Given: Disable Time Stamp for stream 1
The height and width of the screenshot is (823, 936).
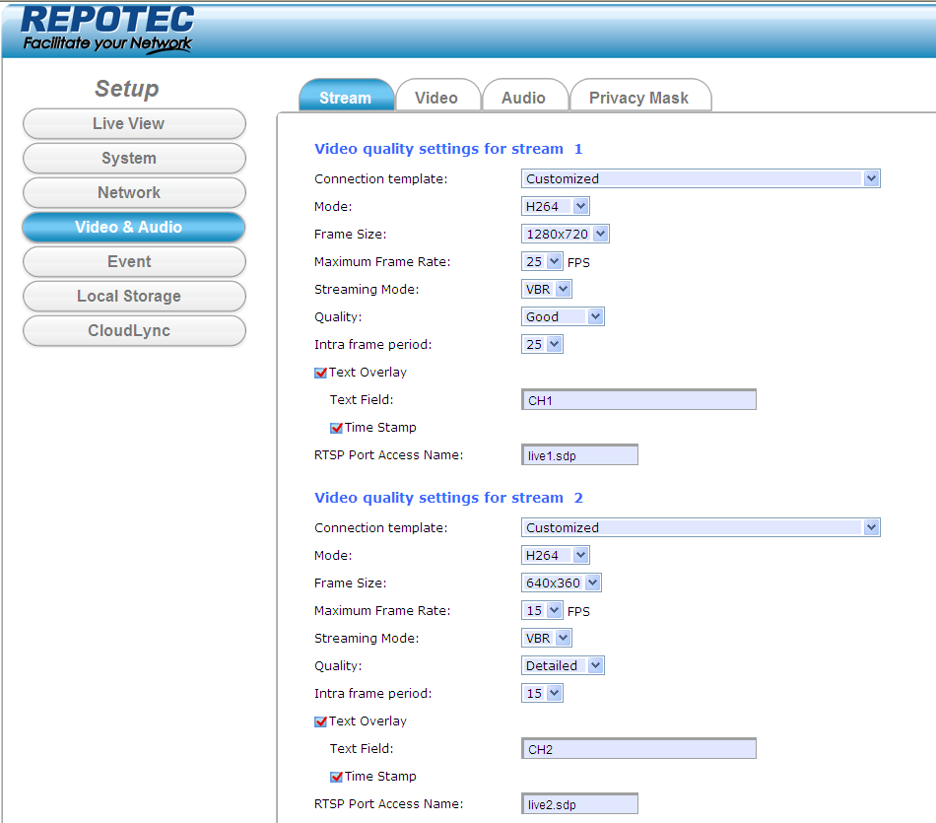Looking at the screenshot, I should click(x=336, y=428).
